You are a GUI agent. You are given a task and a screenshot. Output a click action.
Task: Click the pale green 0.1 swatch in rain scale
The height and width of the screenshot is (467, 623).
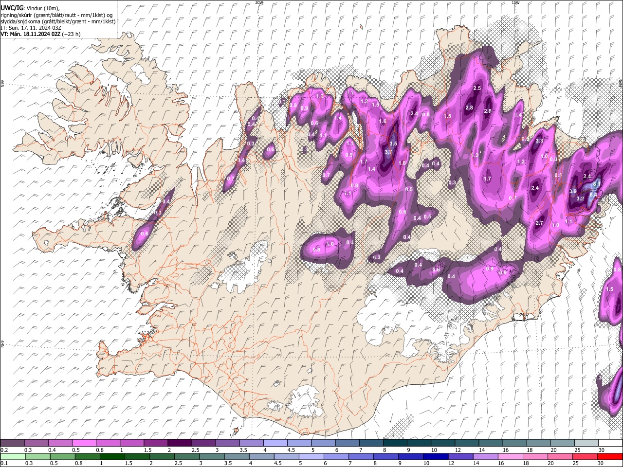[x=12, y=456]
